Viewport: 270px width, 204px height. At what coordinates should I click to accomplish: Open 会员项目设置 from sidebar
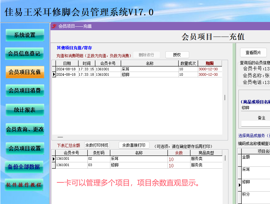click(25, 148)
